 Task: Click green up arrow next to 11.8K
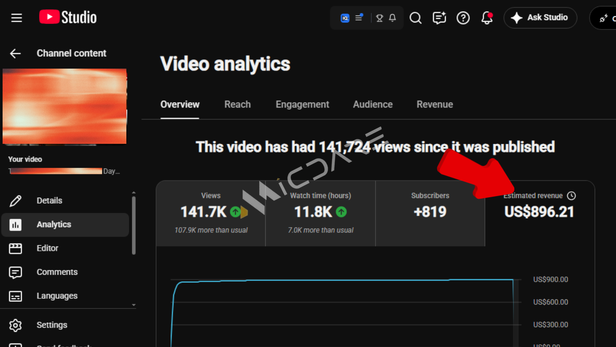tap(341, 212)
